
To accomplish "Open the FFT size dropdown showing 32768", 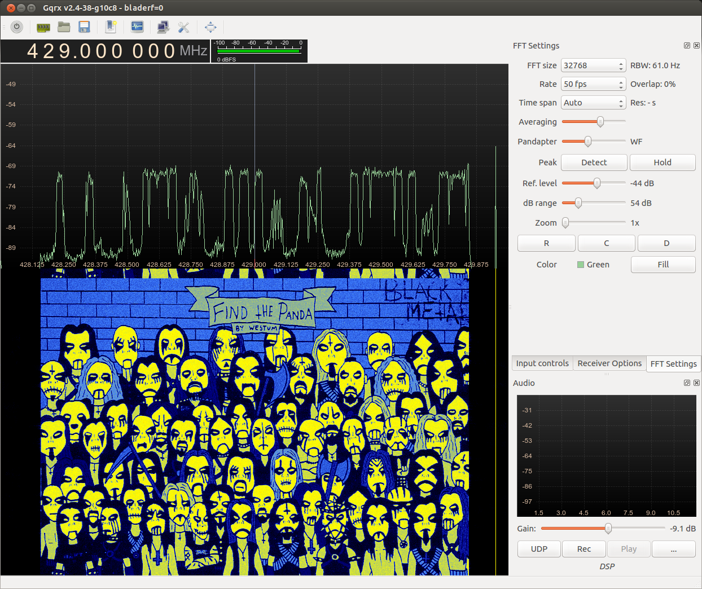I will (593, 65).
